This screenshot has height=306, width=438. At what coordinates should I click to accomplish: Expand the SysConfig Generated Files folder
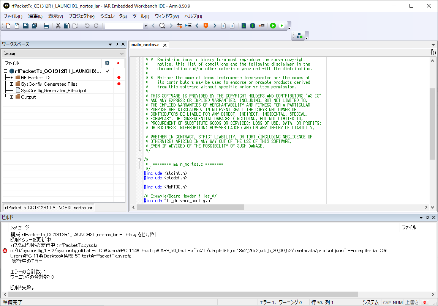(11, 84)
